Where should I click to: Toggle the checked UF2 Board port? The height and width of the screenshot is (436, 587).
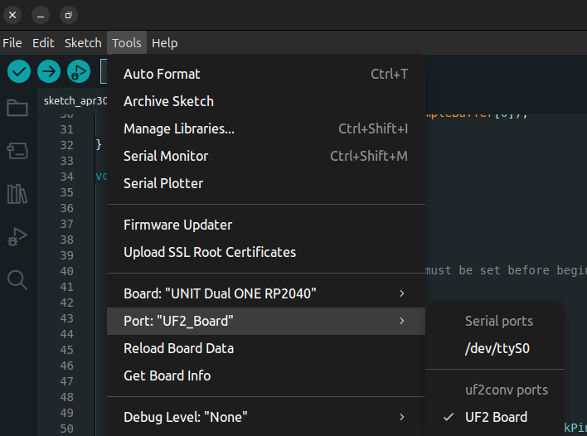tap(495, 417)
